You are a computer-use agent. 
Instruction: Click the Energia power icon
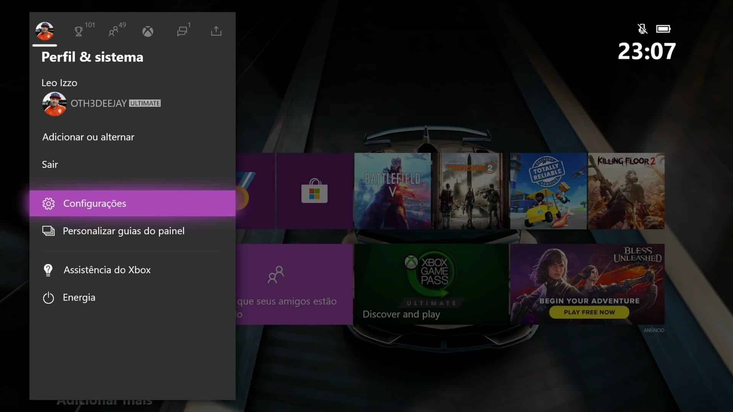pos(49,298)
